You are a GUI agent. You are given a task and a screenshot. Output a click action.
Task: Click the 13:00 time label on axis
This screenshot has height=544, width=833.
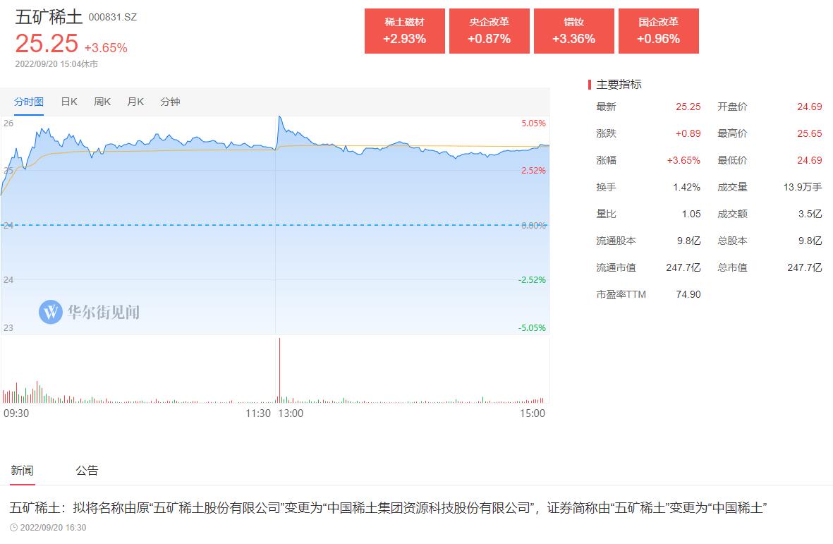[x=291, y=413]
